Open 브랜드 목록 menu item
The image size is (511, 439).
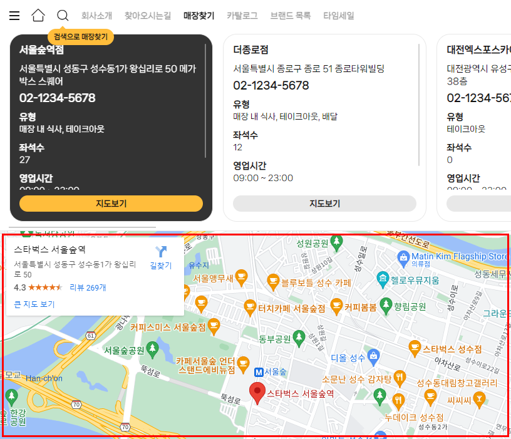pos(291,15)
